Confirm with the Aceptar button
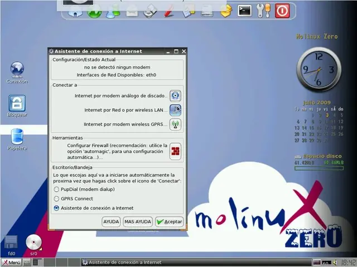The height and width of the screenshot is (267, 357). point(170,221)
